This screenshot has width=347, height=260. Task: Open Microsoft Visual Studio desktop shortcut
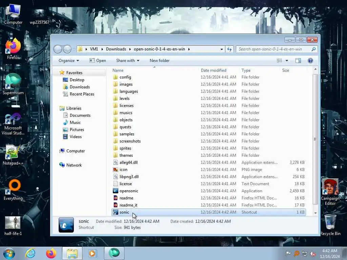click(13, 124)
